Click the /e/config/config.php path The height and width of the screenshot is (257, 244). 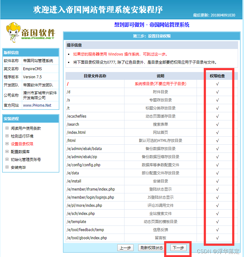[x=83, y=165]
